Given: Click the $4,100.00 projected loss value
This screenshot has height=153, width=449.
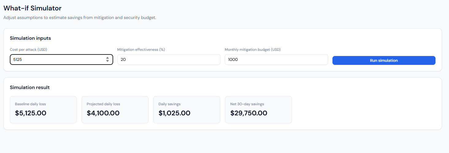Looking at the screenshot, I should click(103, 113).
